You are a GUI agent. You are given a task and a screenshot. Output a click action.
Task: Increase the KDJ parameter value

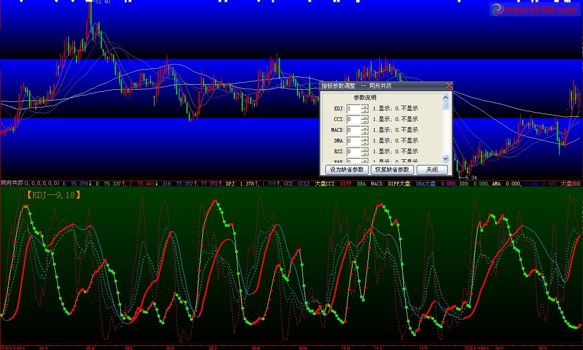(x=365, y=107)
